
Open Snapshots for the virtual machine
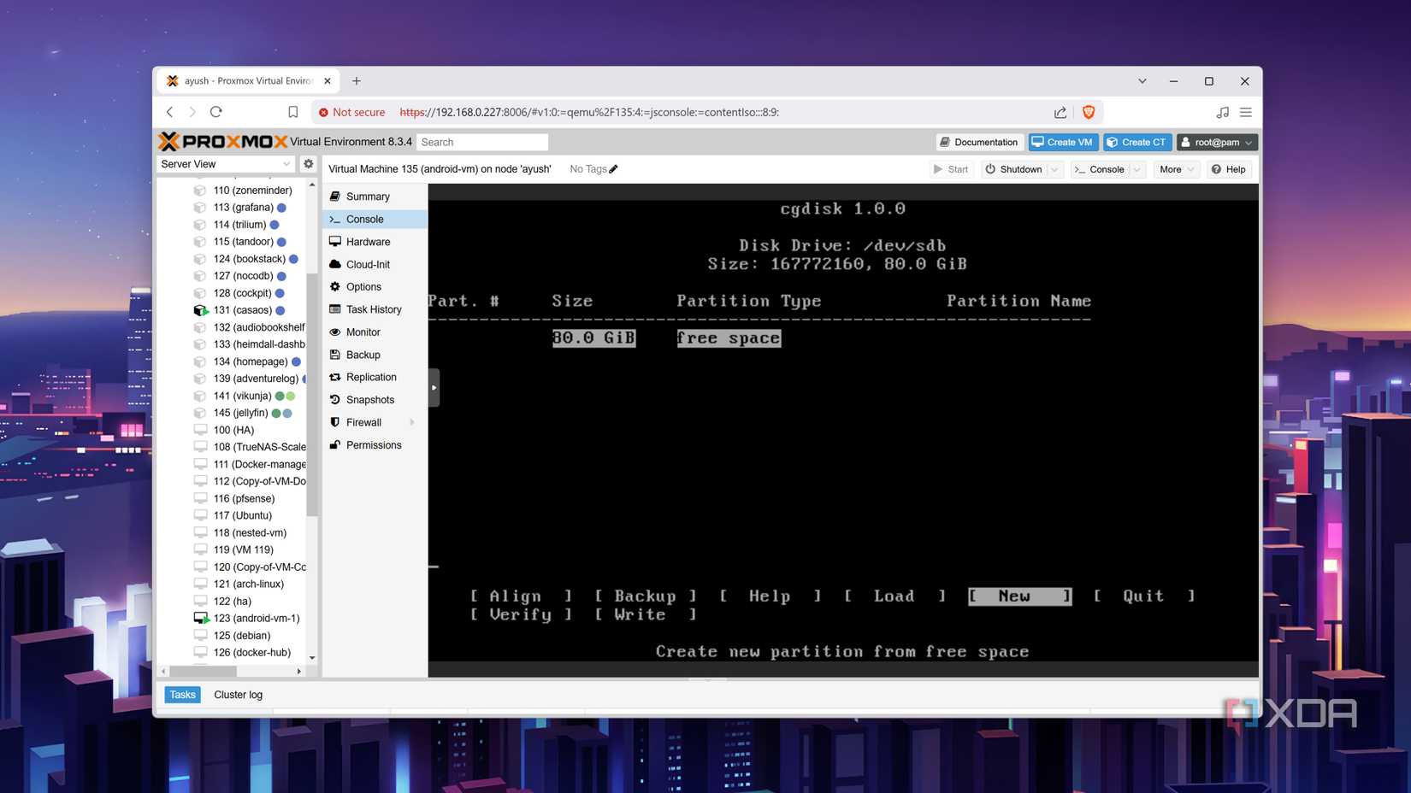(x=369, y=399)
